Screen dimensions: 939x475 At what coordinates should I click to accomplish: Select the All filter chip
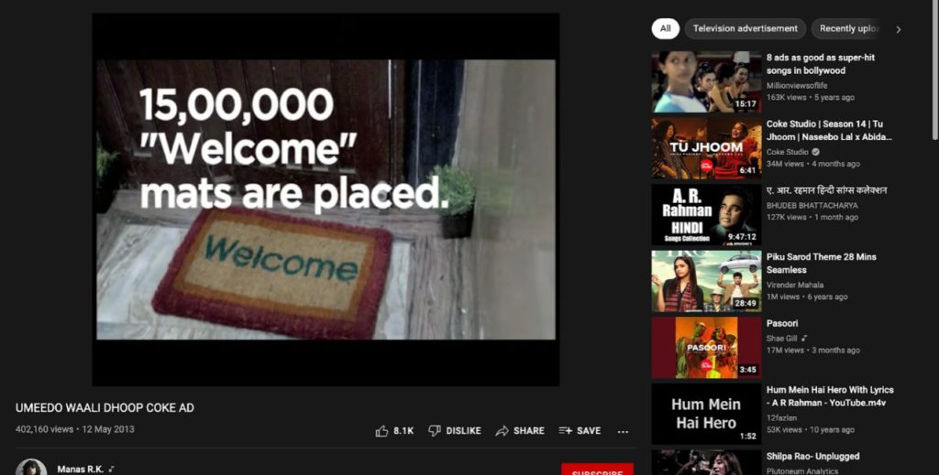tap(666, 28)
